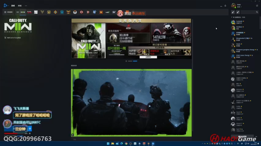Select the Modern Warfare II game tab

pos(23,12)
